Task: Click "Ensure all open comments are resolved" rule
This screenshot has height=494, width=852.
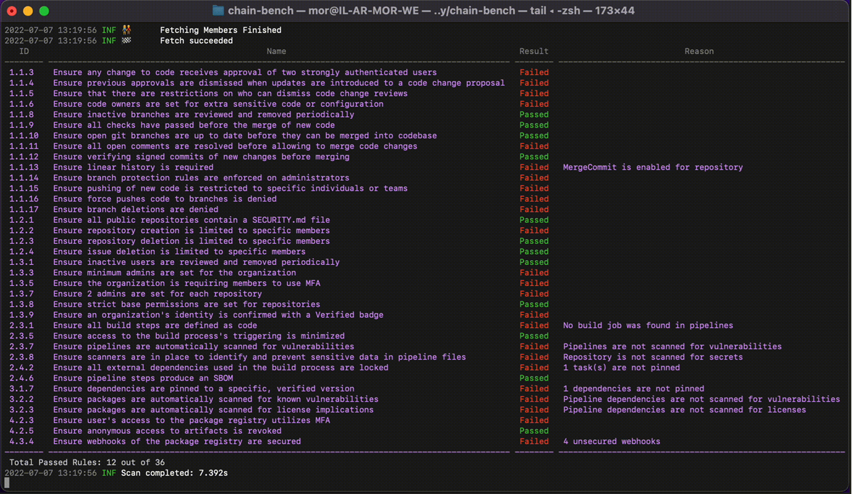Action: point(235,146)
